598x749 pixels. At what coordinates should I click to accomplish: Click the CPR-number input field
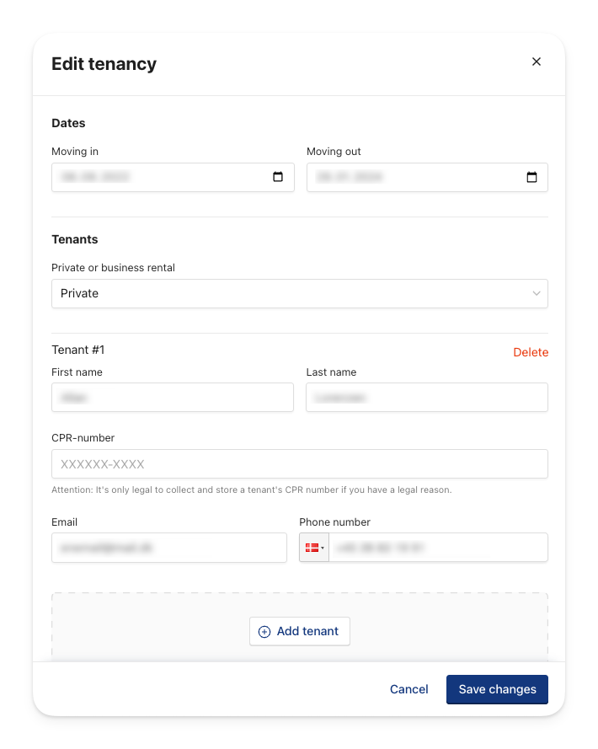point(300,464)
